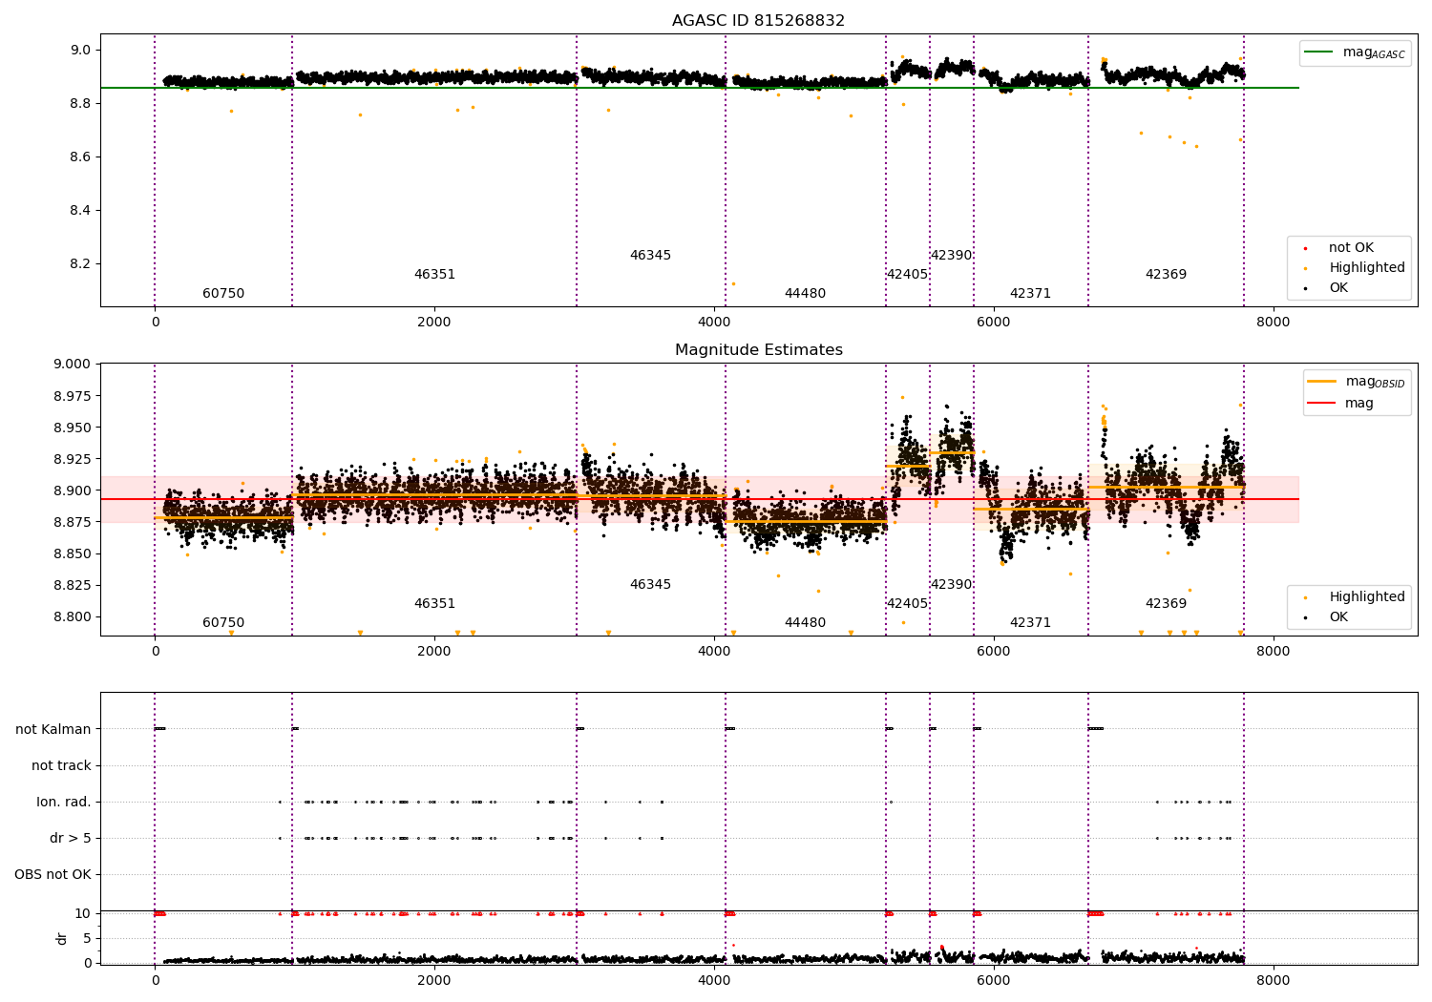Click the 'Ion. rad.' axis label
The width and height of the screenshot is (1432, 1002).
(x=64, y=803)
